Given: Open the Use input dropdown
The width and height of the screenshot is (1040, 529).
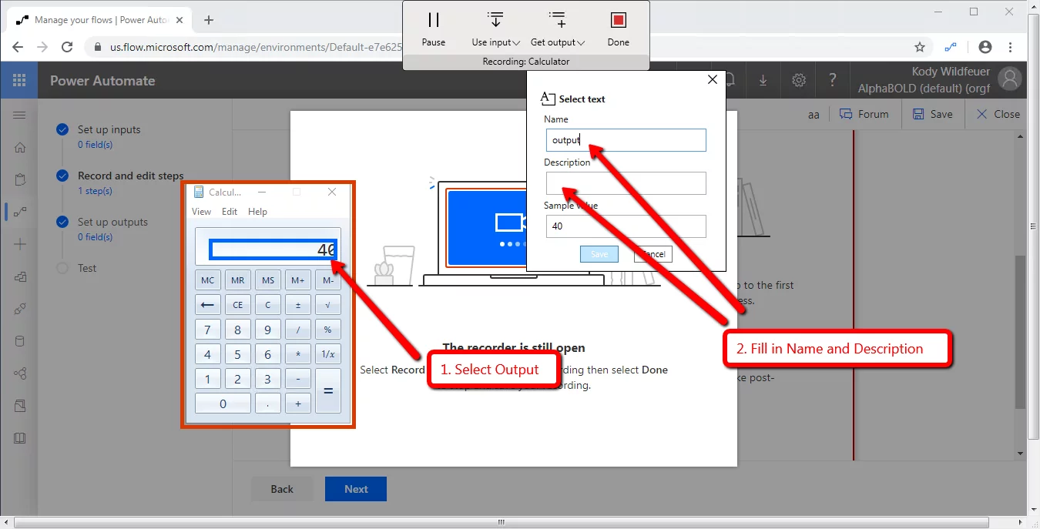Looking at the screenshot, I should [x=496, y=29].
